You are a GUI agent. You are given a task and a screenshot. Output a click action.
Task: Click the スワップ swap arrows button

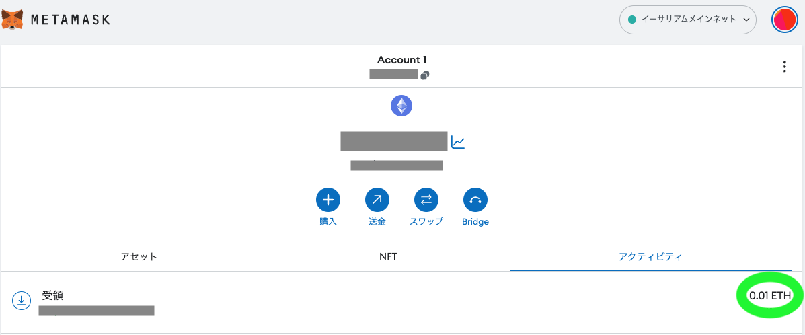426,200
